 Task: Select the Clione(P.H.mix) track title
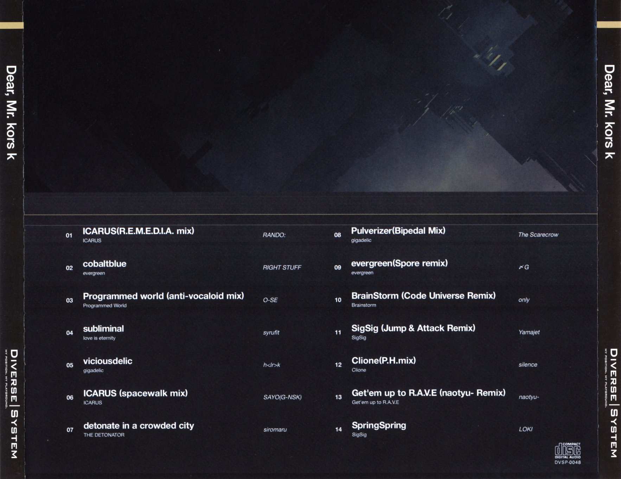384,360
